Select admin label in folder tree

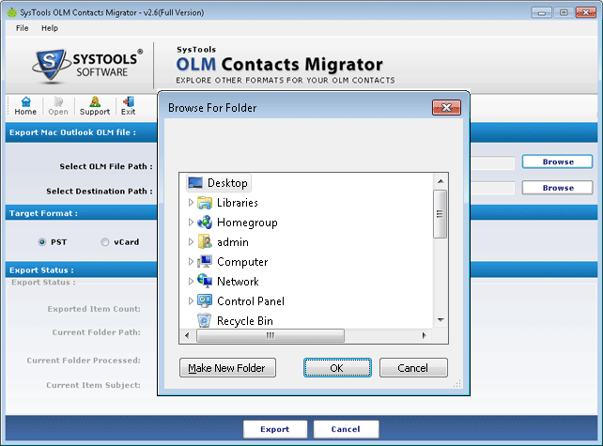[233, 242]
